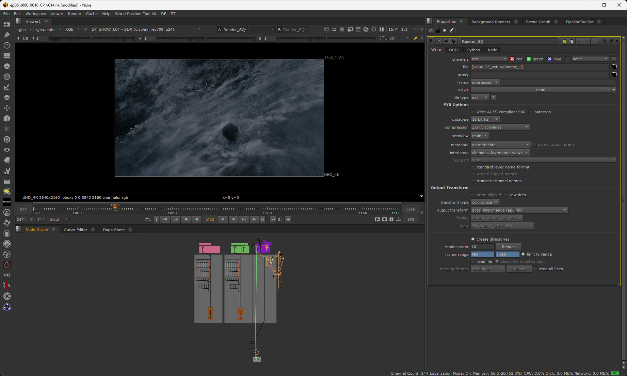Toggle the create directories checkbox
Image resolution: width=627 pixels, height=376 pixels.
point(473,239)
